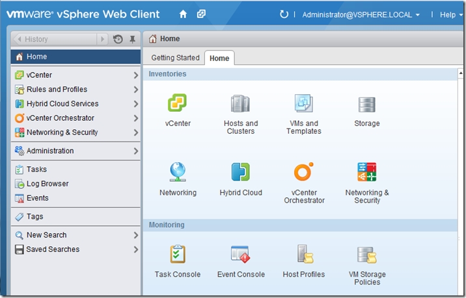Open Events in the sidebar
This screenshot has height=298, width=466.
click(75, 198)
